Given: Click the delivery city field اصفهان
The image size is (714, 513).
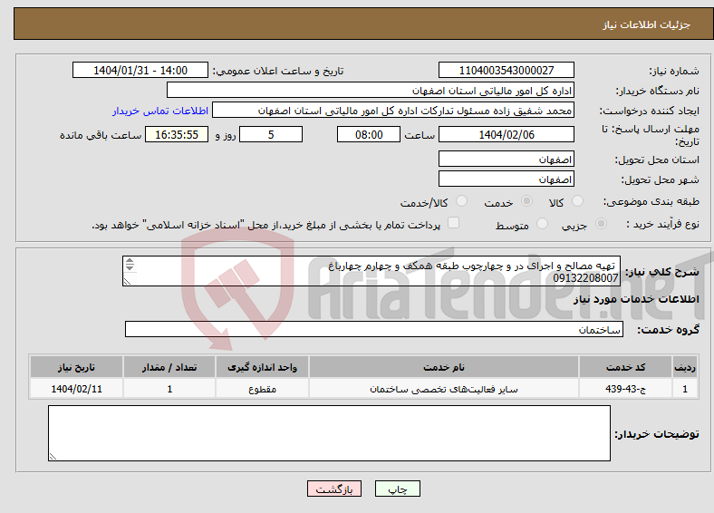Looking at the screenshot, I should pos(506,179).
